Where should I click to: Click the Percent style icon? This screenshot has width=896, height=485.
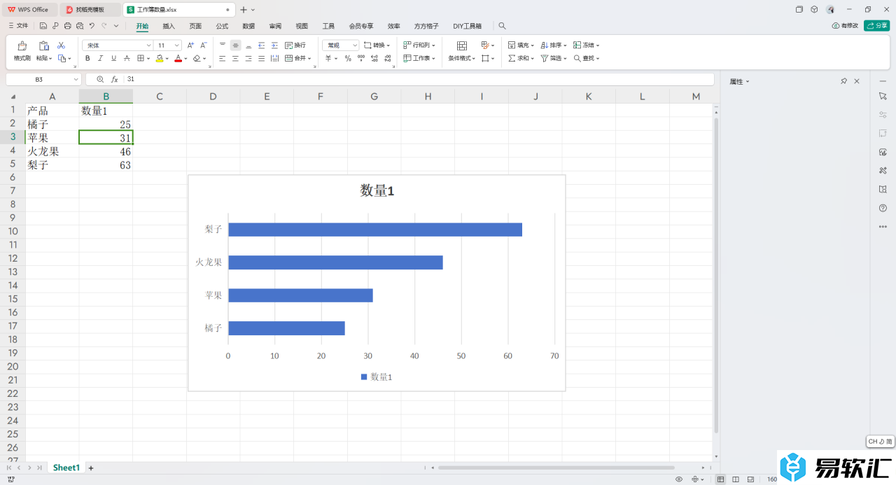[348, 58]
